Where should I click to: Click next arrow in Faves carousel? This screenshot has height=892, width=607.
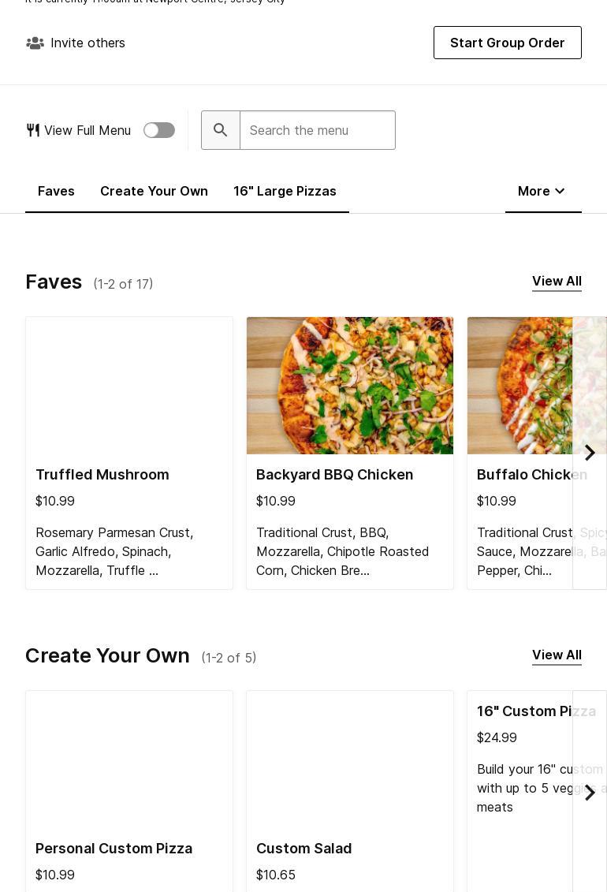[590, 453]
